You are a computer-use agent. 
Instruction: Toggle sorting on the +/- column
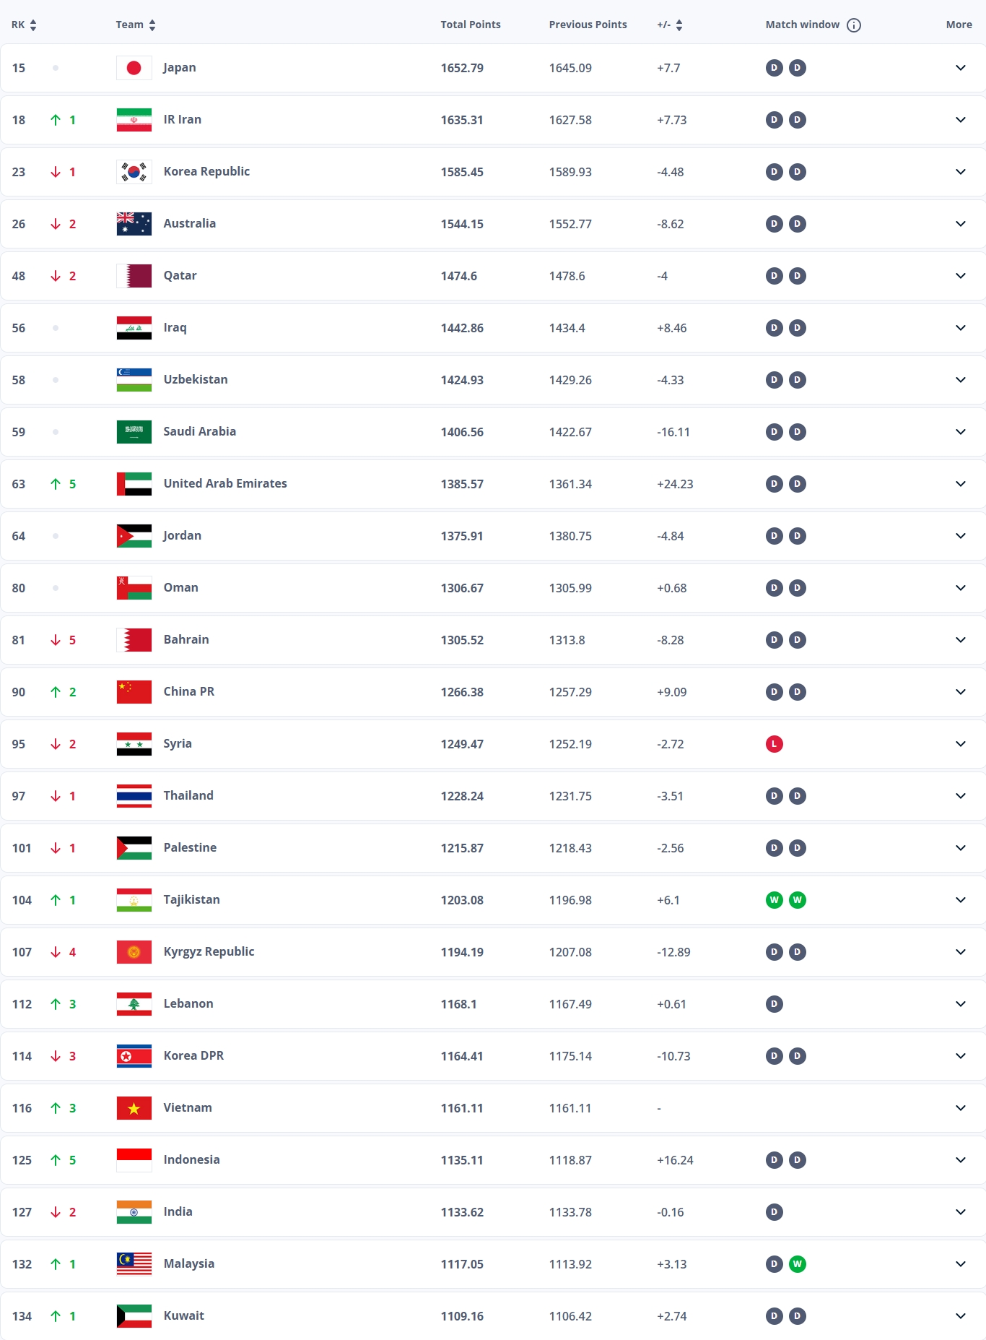click(x=679, y=24)
